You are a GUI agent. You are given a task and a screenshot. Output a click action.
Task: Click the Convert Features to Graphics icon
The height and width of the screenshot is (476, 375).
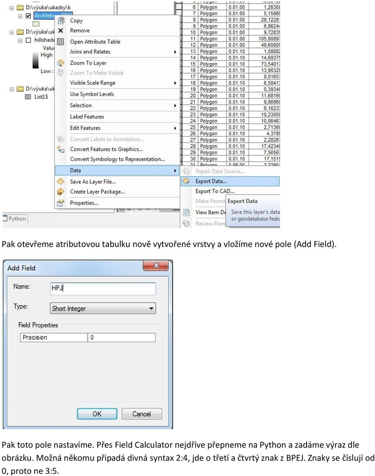pyautogui.click(x=61, y=149)
